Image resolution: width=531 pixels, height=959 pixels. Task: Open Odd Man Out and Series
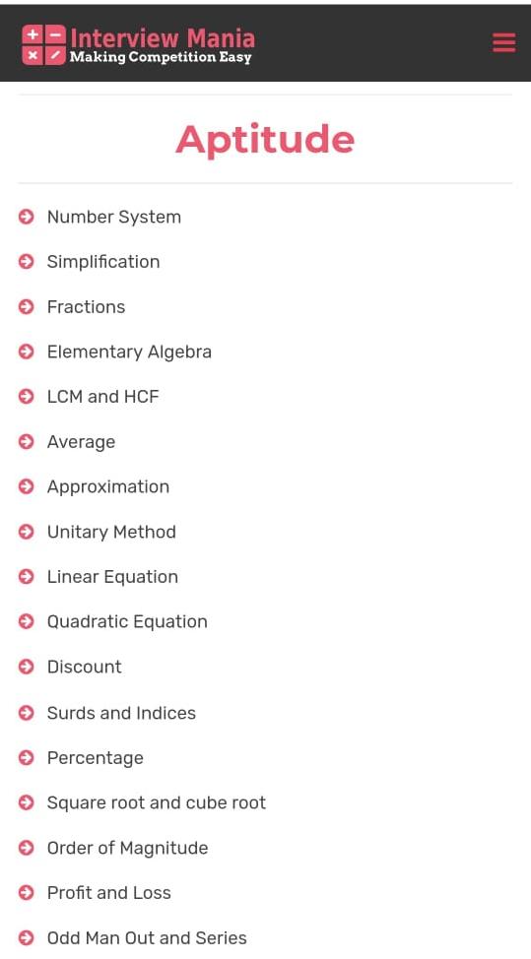coord(147,937)
